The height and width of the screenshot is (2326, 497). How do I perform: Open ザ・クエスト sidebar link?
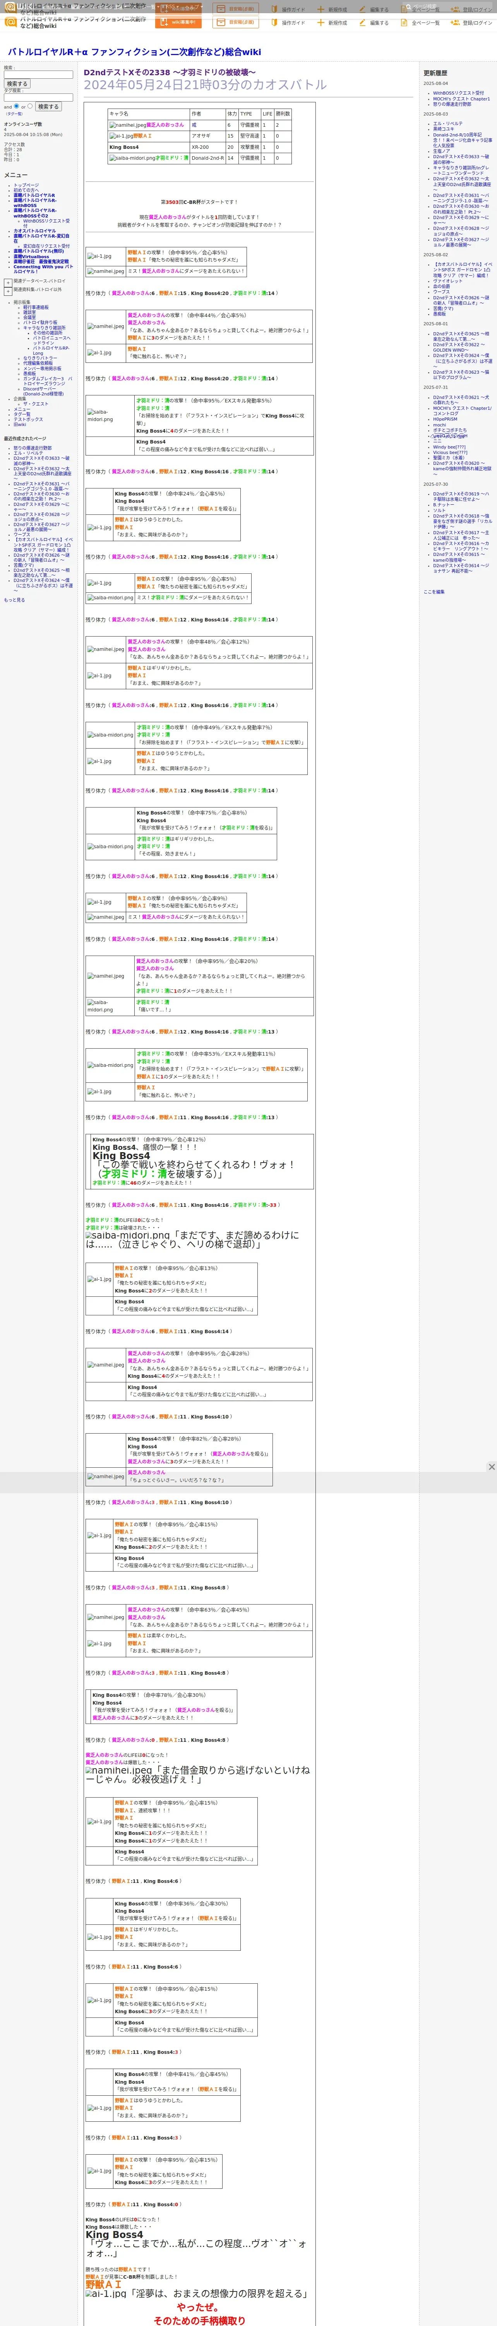36,404
